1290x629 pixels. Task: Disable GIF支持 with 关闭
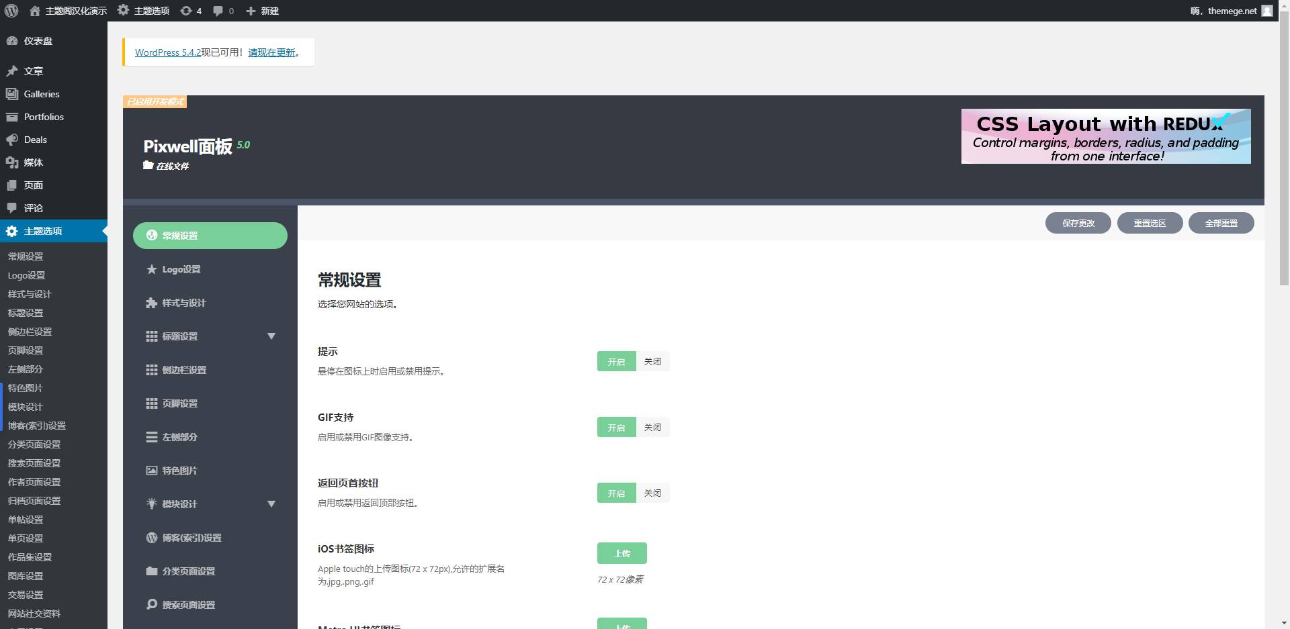pos(652,428)
